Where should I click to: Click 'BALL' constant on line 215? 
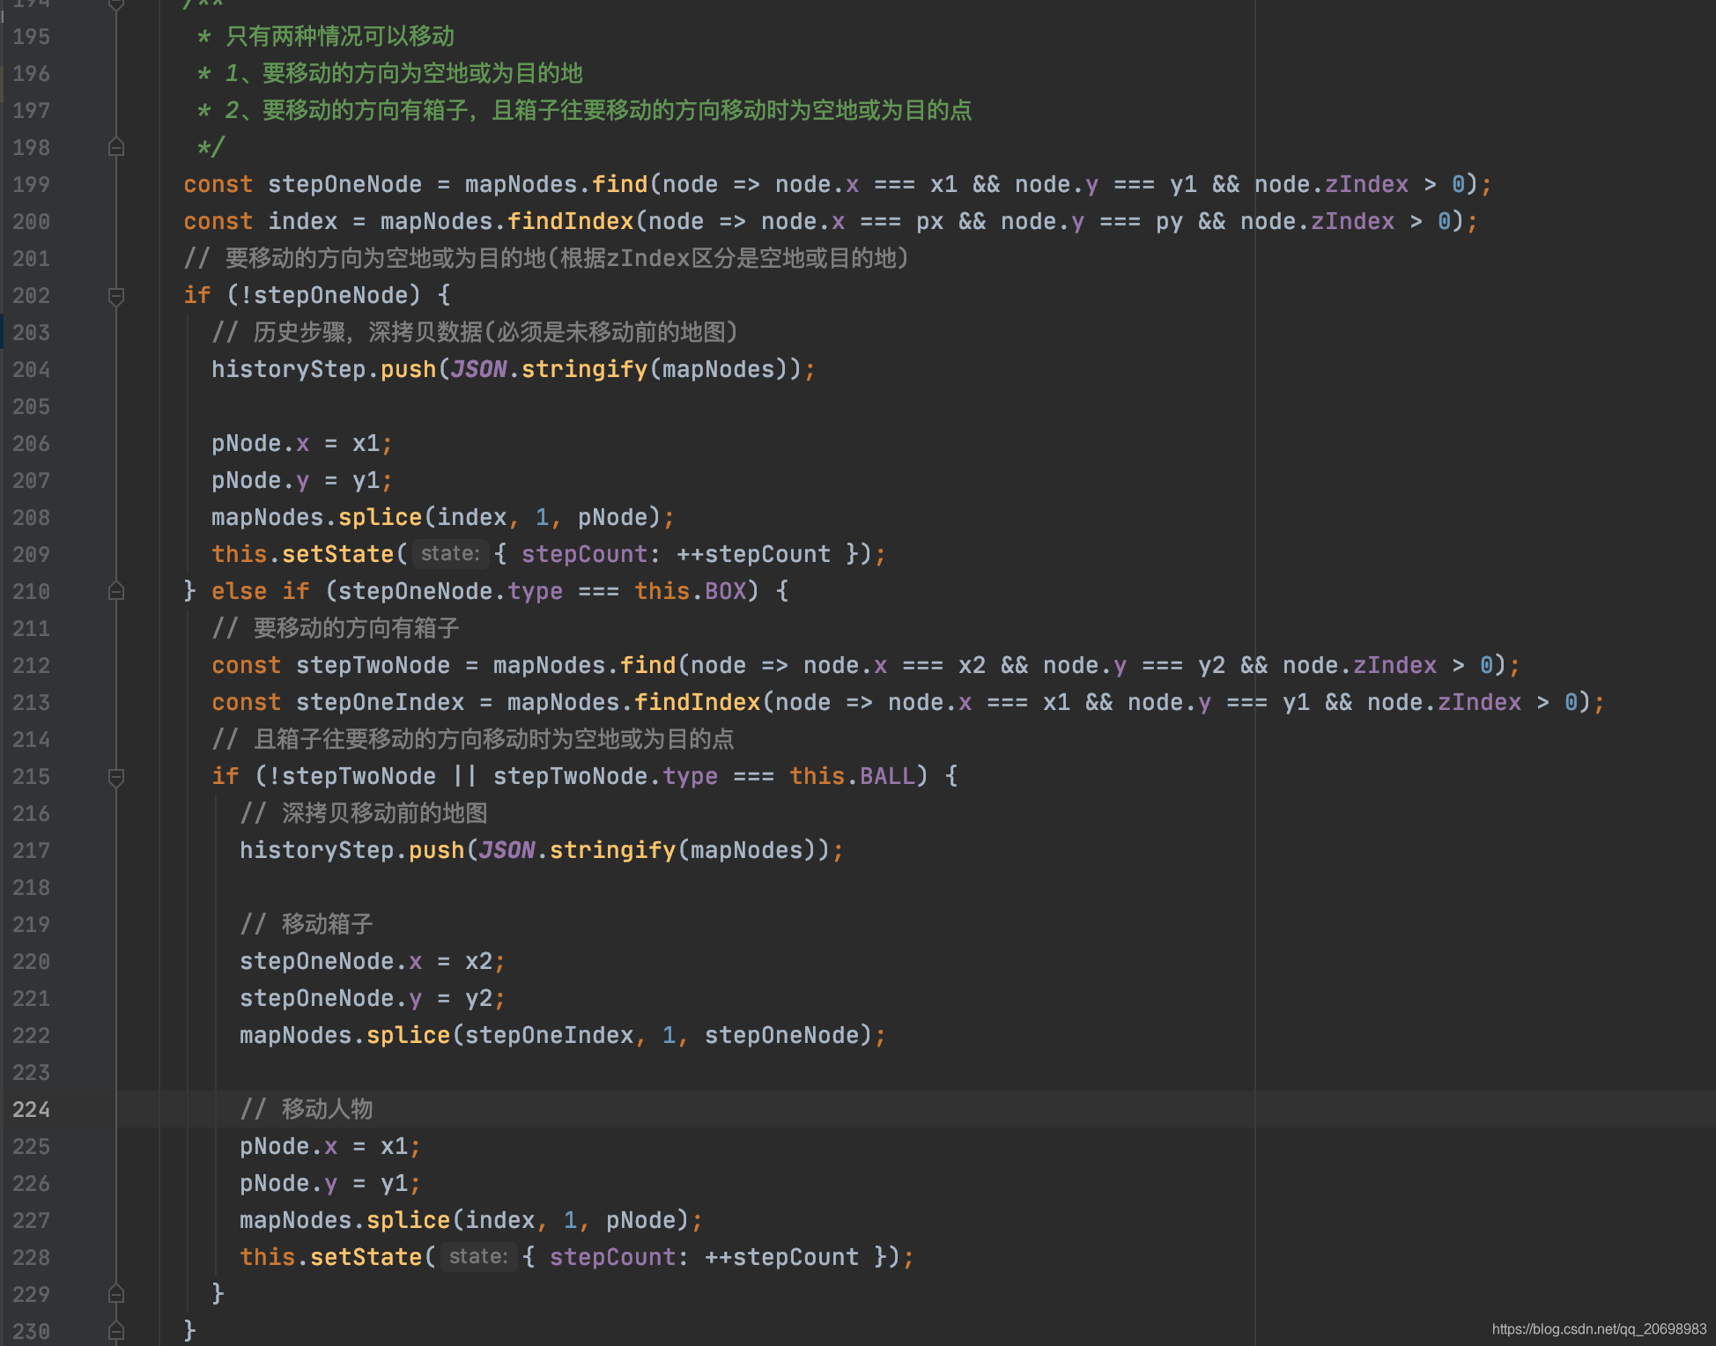tap(887, 776)
